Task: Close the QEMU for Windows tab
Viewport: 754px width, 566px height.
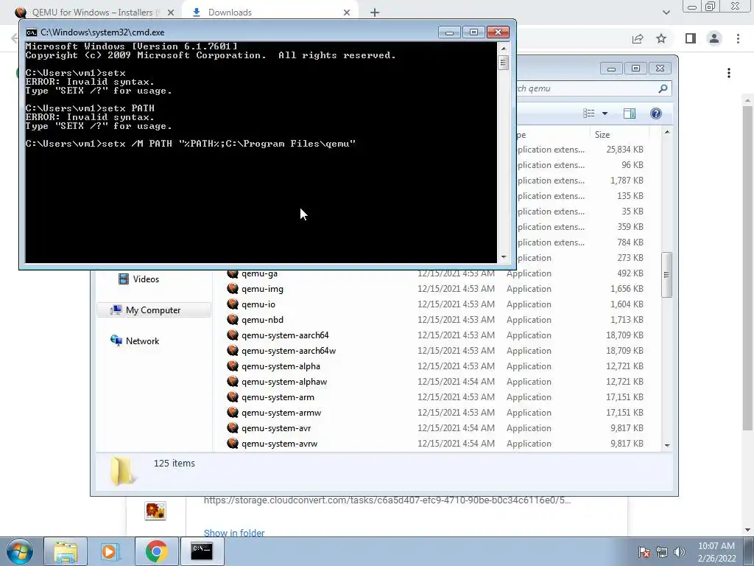Action: tap(171, 13)
